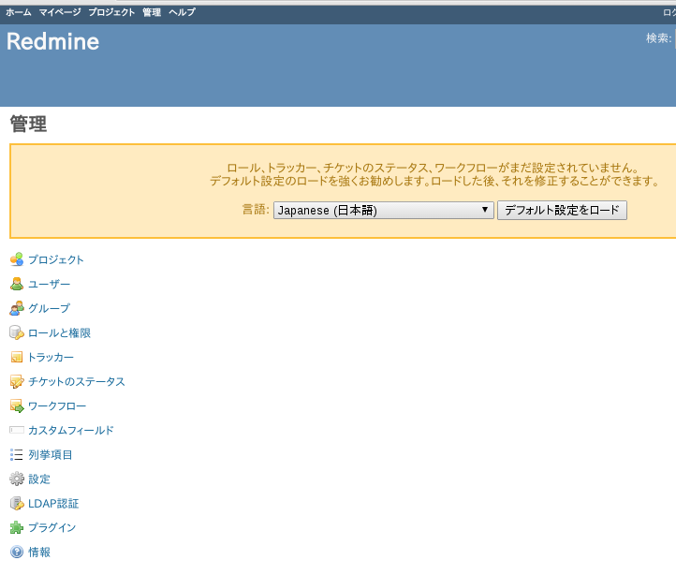Viewport: 676px width, 575px height.
Task: Open 情報 information link
Action: (39, 553)
